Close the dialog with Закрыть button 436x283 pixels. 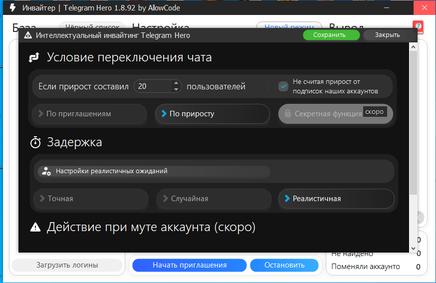click(x=387, y=35)
